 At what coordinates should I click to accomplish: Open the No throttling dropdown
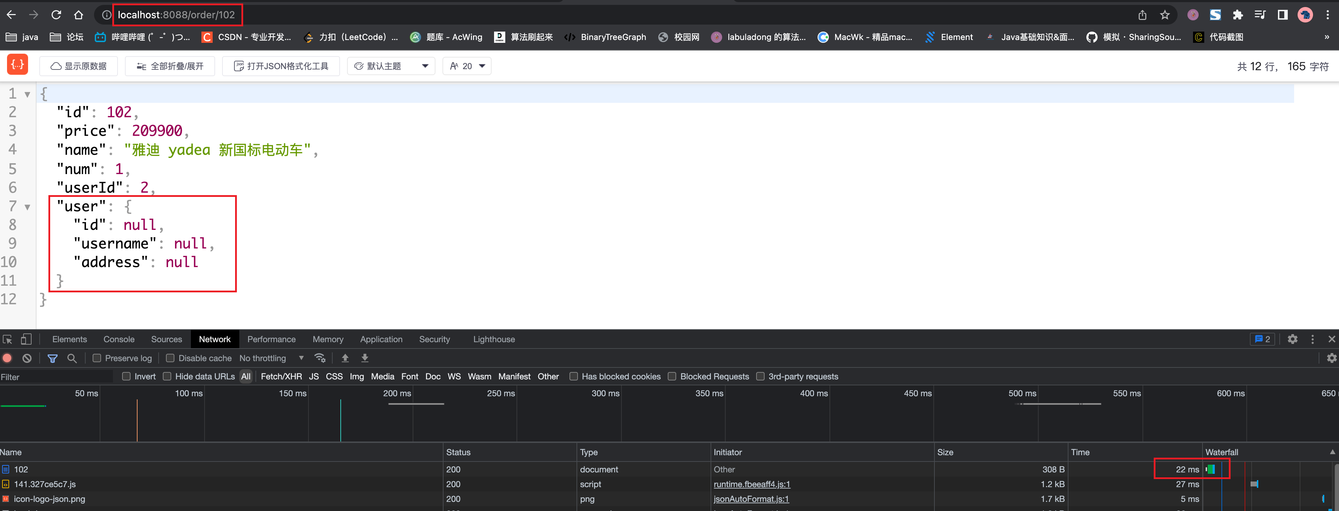pyautogui.click(x=271, y=358)
